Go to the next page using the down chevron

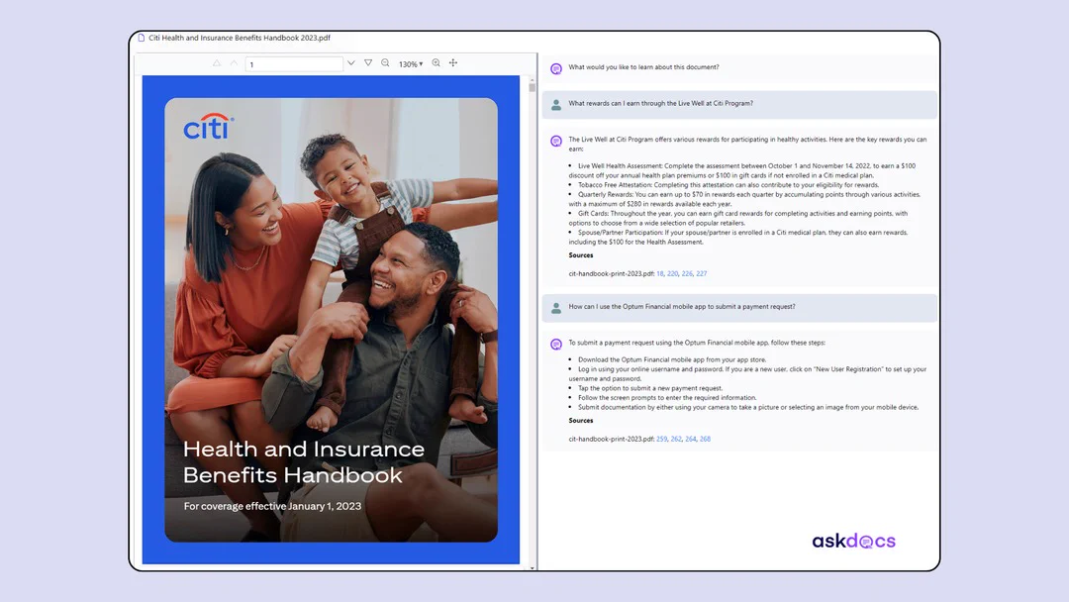[x=351, y=62]
